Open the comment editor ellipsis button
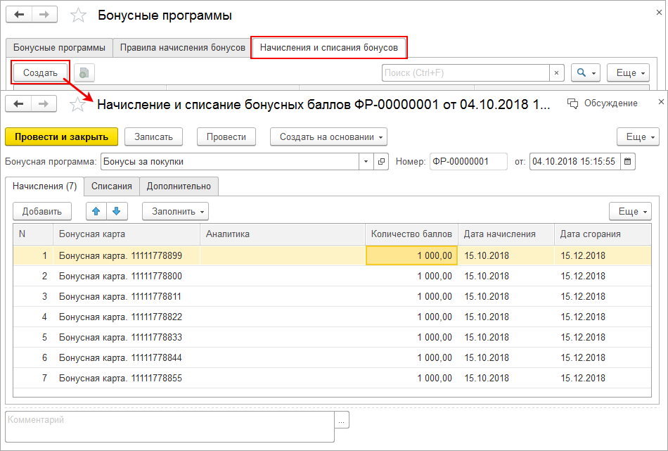Viewport: 668px width, 451px height. [x=342, y=420]
